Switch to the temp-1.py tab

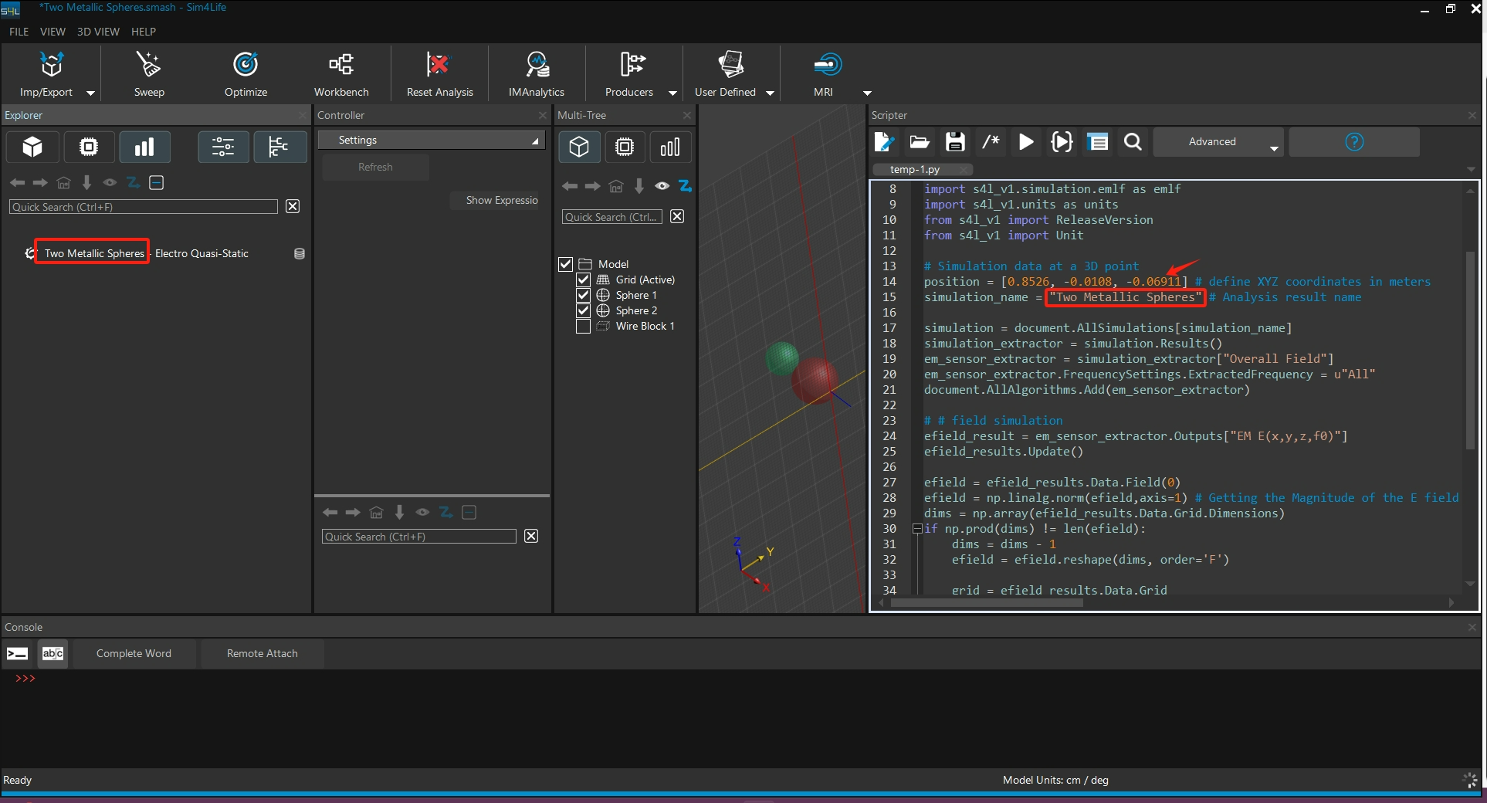(x=915, y=169)
